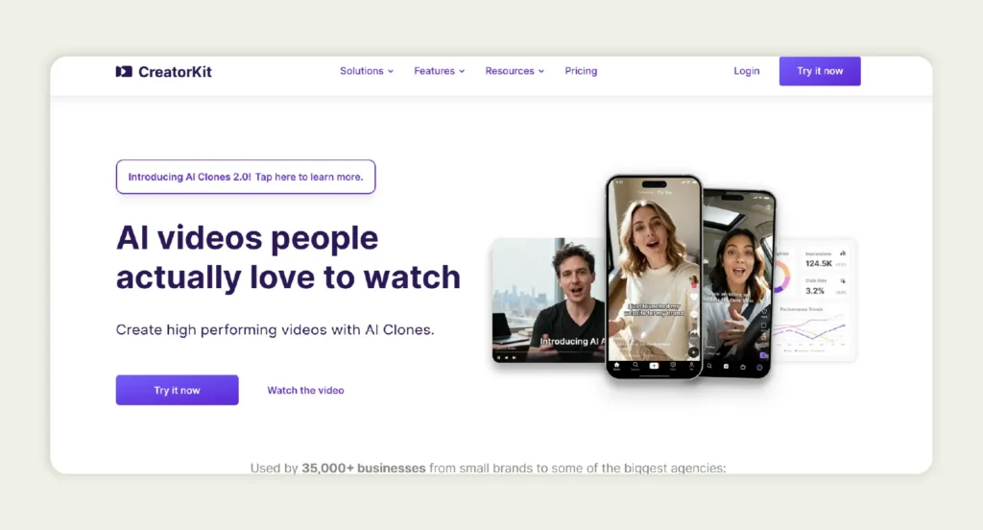Click the Create high performing videos subtitle
Image resolution: width=983 pixels, height=530 pixels.
pos(276,330)
